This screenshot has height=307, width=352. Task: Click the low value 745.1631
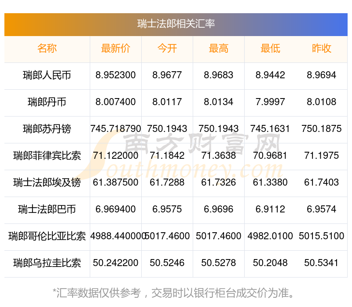pos(270,128)
